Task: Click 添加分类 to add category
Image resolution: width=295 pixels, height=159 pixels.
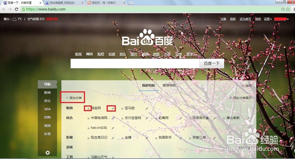Action: (74, 98)
